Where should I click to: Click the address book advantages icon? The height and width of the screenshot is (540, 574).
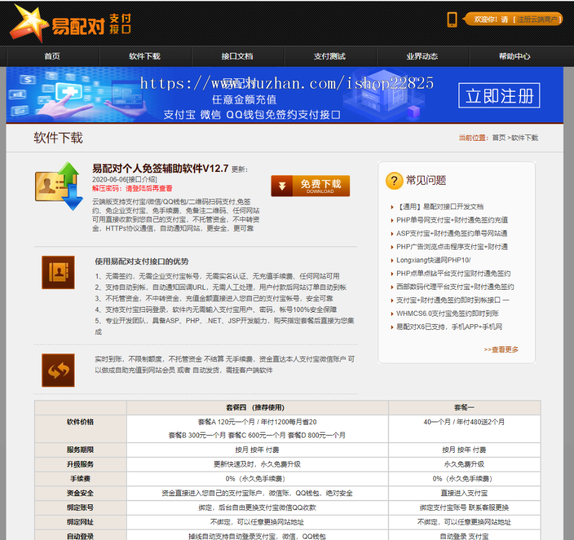coord(58,273)
